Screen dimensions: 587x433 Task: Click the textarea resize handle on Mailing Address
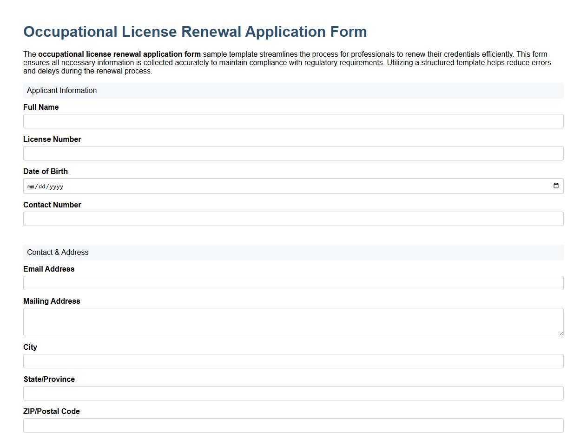(561, 333)
